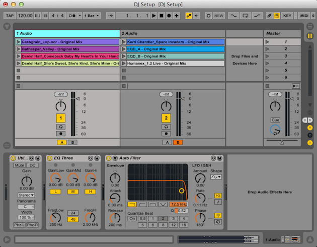Image resolution: width=317 pixels, height=247 pixels.
Task: Click the transport Stop button
Action: [x=162, y=16]
